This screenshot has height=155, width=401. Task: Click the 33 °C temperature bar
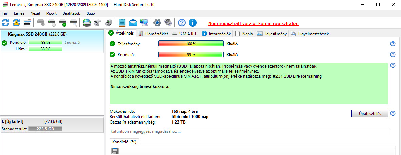pyautogui.click(x=45, y=49)
